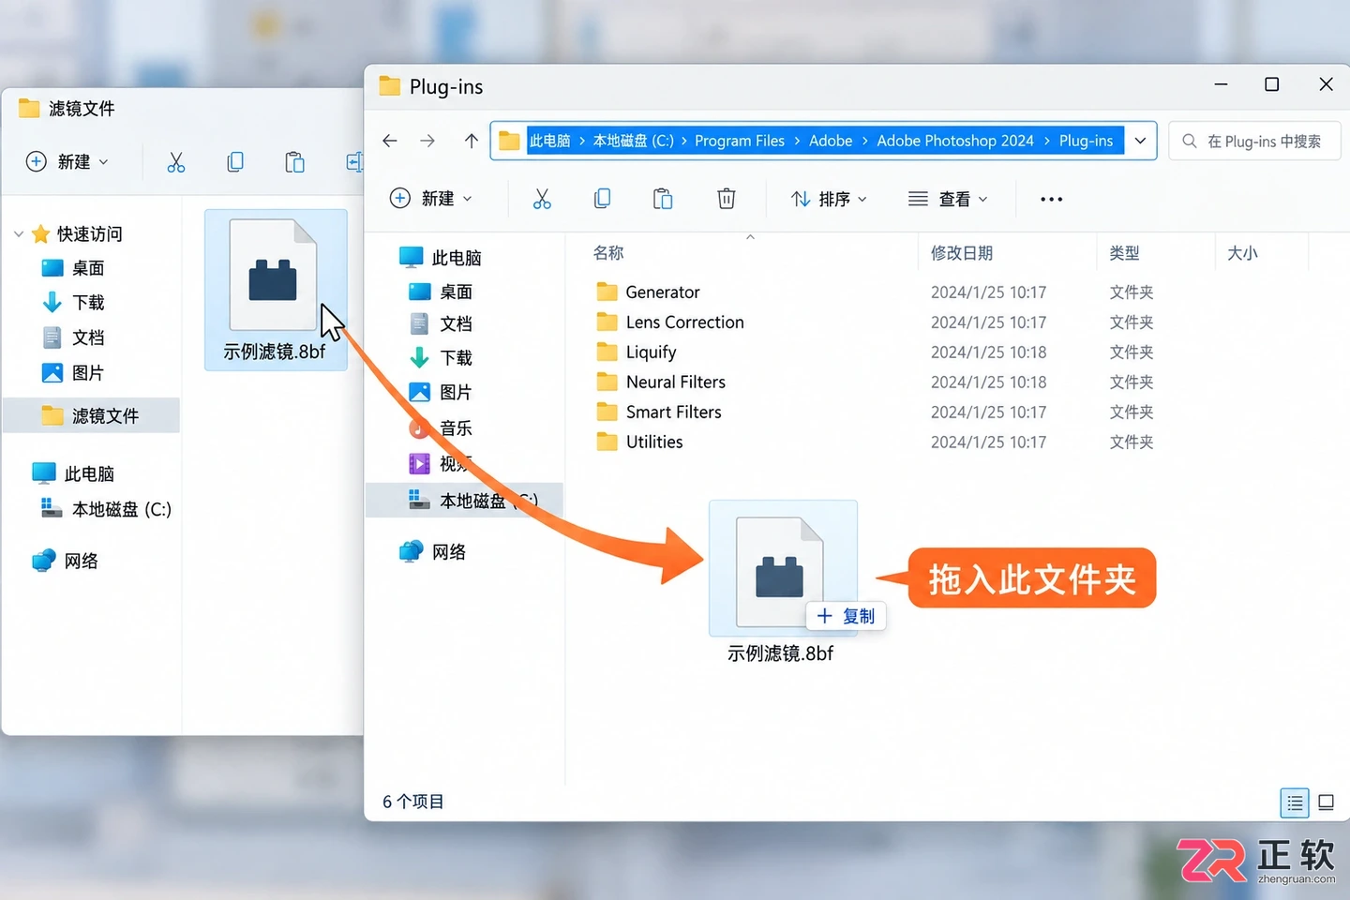The height and width of the screenshot is (900, 1350).
Task: Click Plug-ins breadcrumb in address bar
Action: tap(1086, 141)
